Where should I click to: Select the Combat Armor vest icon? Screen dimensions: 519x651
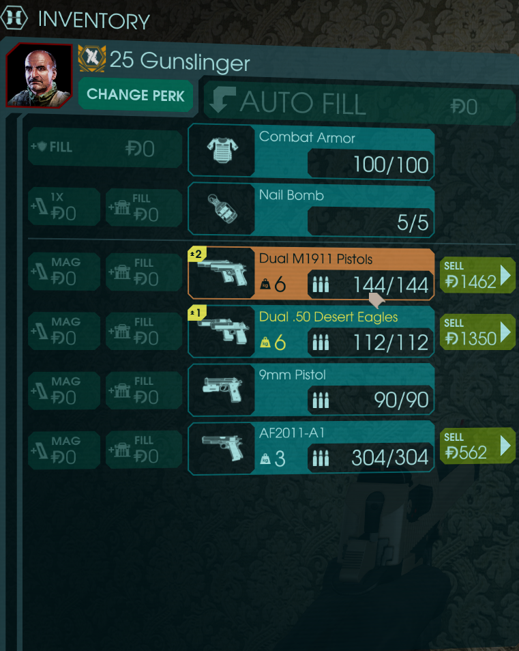coord(222,150)
